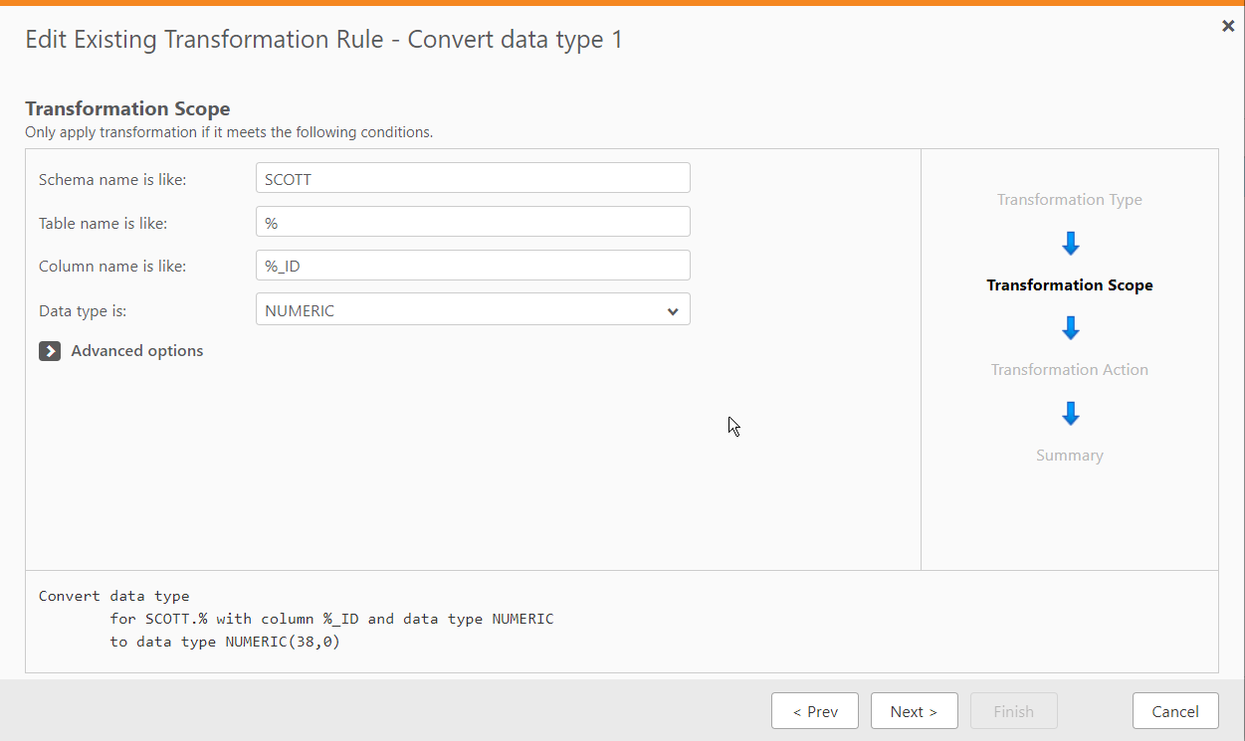The image size is (1245, 741).
Task: Click the Next button
Action: click(914, 710)
